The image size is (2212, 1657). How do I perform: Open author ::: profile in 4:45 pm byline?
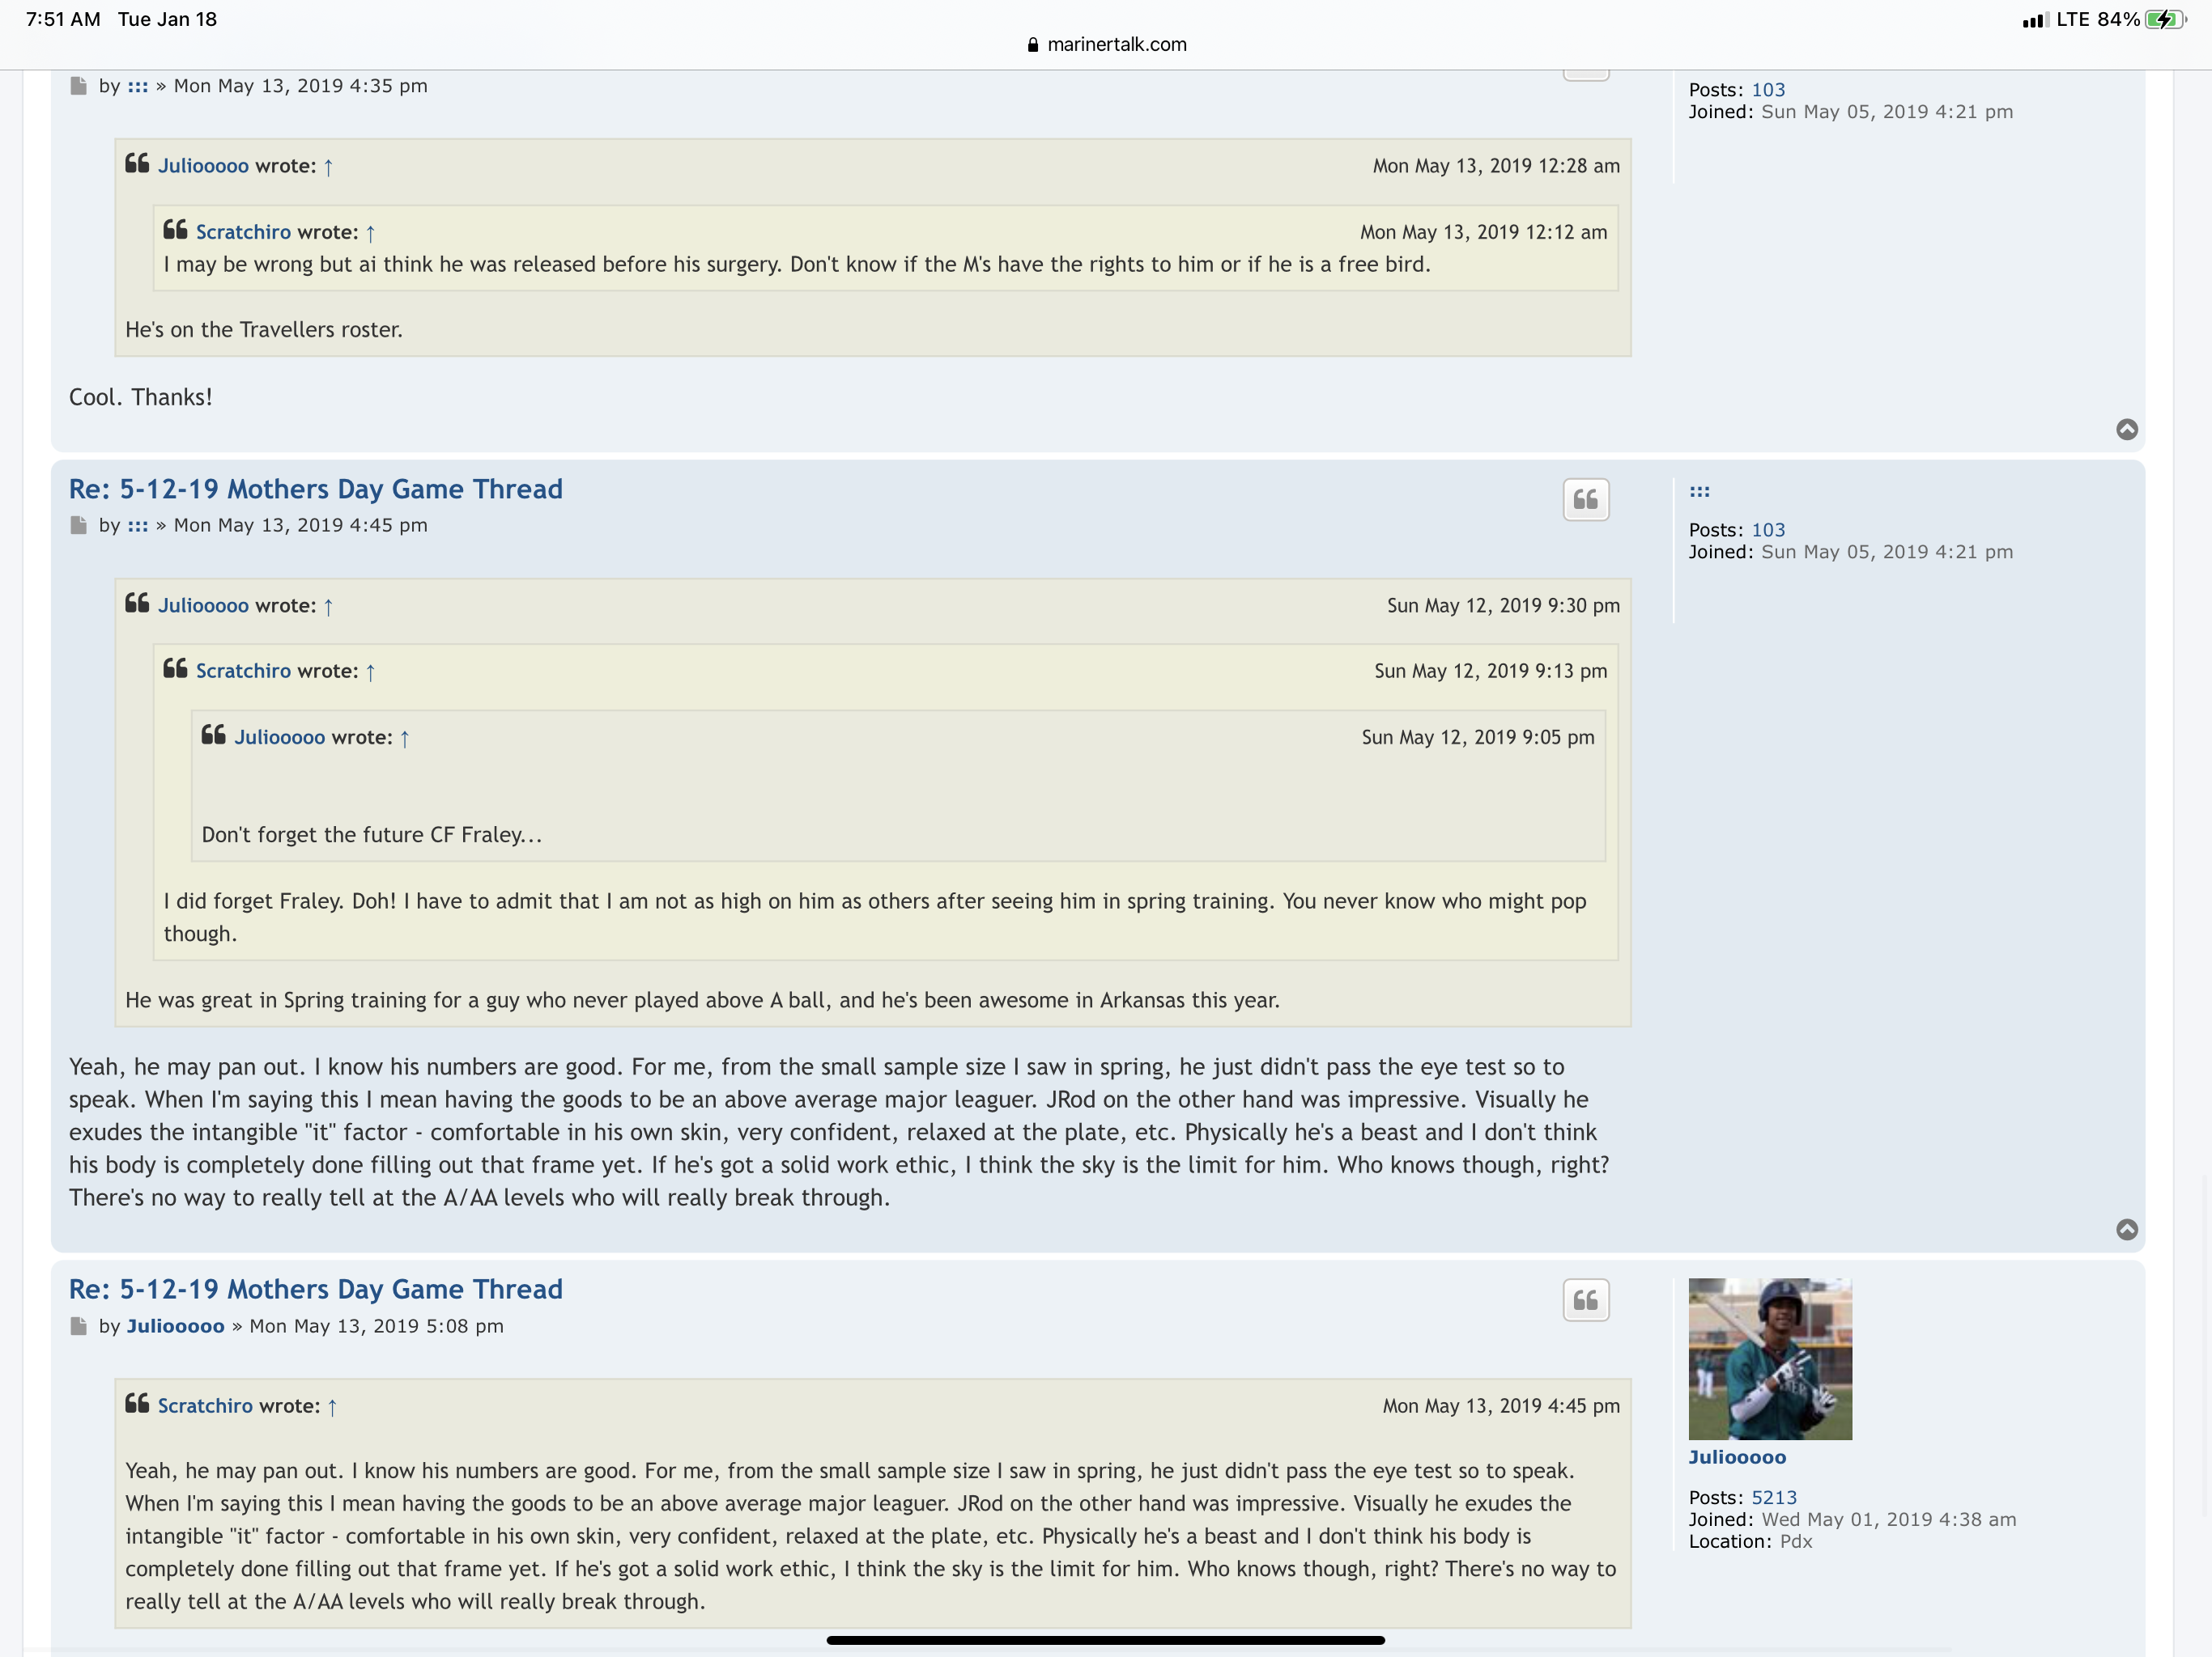(x=138, y=526)
